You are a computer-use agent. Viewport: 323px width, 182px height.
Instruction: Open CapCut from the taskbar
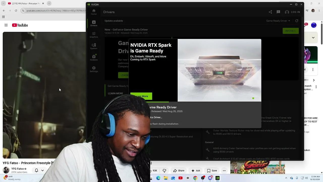(x=188, y=178)
